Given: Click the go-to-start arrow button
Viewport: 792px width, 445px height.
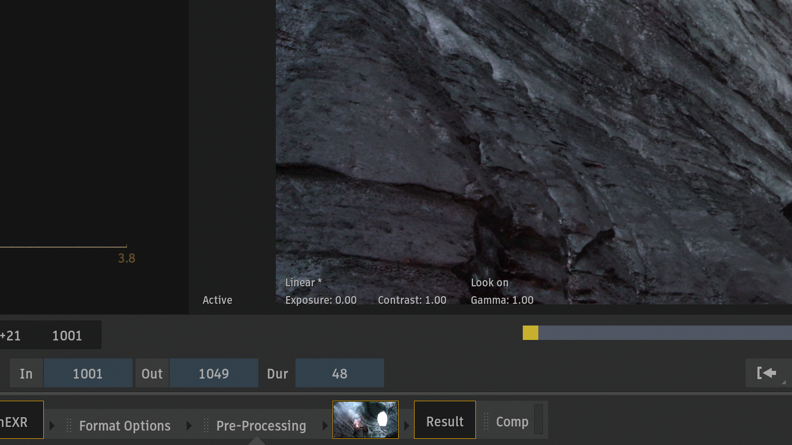Looking at the screenshot, I should pos(766,373).
